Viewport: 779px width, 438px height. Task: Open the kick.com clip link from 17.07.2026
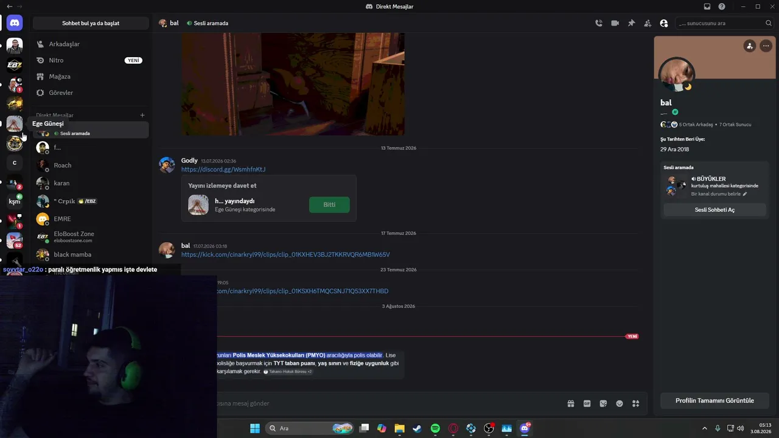point(285,254)
